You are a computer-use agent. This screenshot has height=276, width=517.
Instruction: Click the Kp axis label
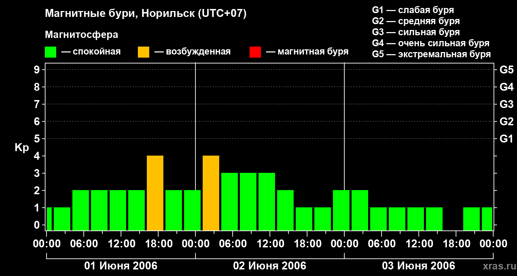coord(22,148)
